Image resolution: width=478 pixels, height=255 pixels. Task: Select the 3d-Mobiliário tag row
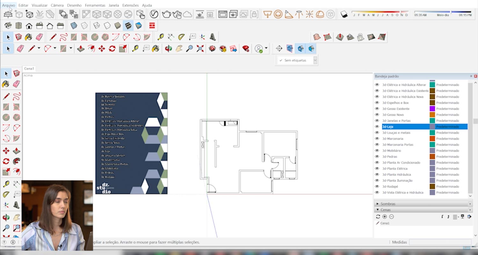(392, 150)
